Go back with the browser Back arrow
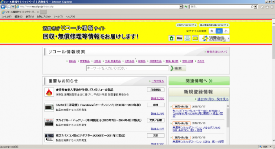The height and width of the screenshot is (149, 275). click(x=3, y=7)
